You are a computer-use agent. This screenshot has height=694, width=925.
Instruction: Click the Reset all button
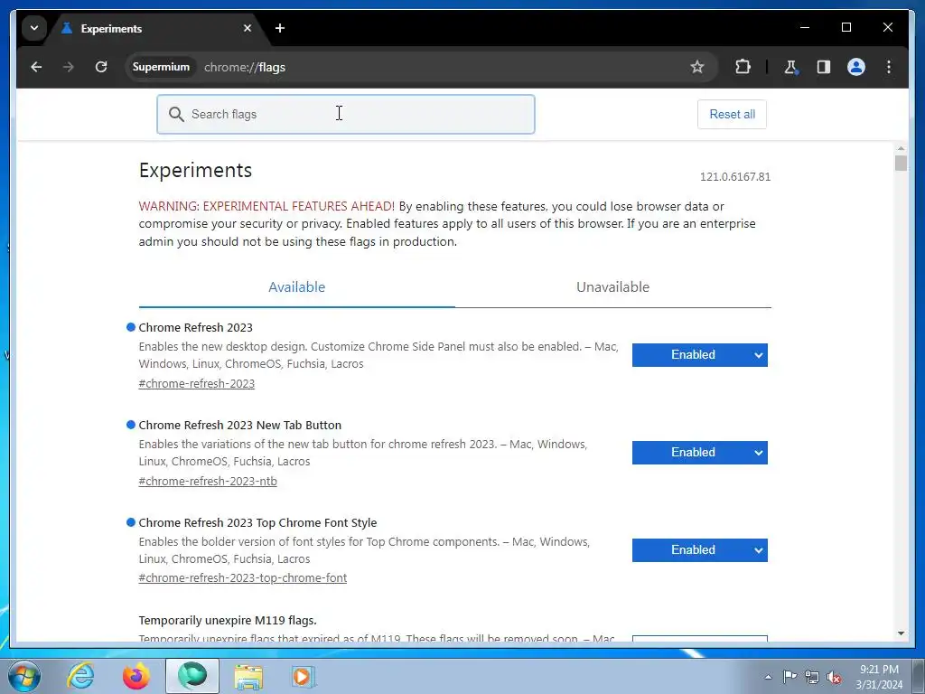pyautogui.click(x=732, y=115)
